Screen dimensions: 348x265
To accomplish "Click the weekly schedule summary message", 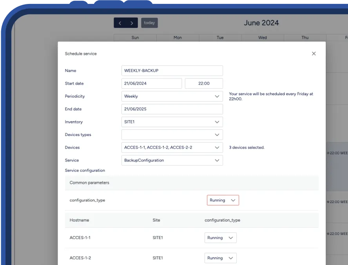I will click(x=271, y=96).
